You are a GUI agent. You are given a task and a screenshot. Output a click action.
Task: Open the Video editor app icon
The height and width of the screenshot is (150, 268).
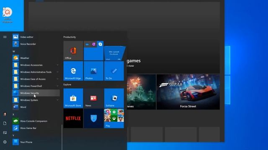15,37
